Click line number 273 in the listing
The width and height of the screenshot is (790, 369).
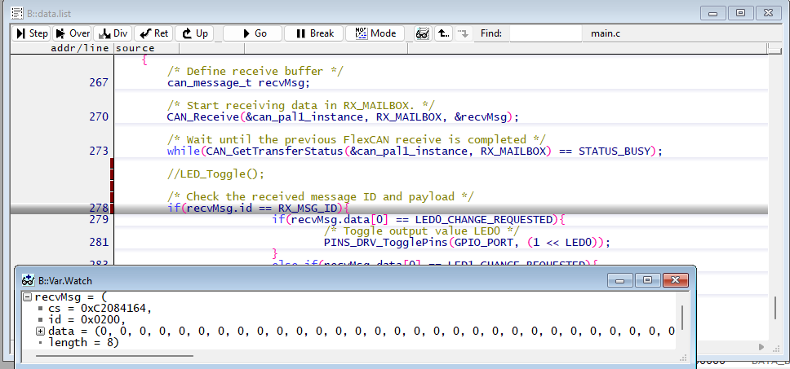[99, 151]
